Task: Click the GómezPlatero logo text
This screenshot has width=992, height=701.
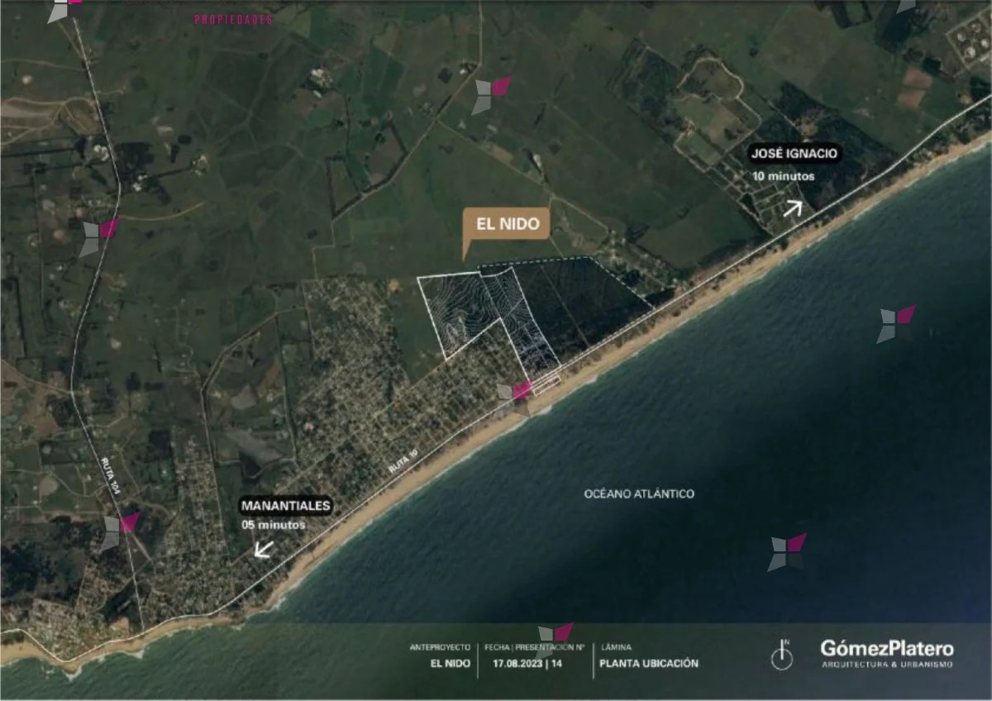Action: click(x=886, y=648)
